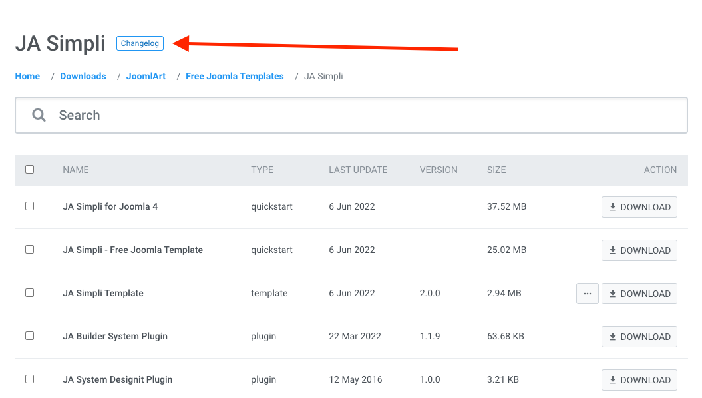Click the search magnifier icon

click(39, 115)
